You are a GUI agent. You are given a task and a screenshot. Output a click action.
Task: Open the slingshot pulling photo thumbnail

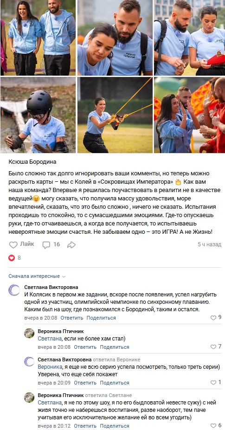pyautogui.click(x=115, y=115)
